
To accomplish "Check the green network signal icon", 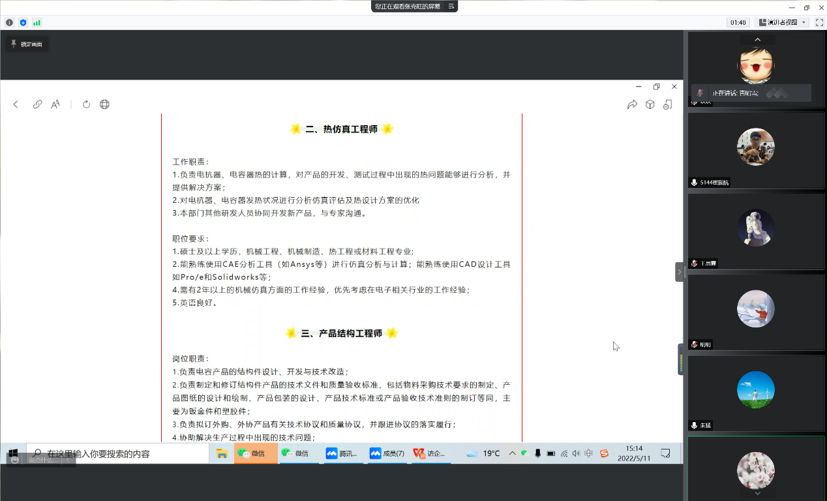I will click(x=37, y=22).
